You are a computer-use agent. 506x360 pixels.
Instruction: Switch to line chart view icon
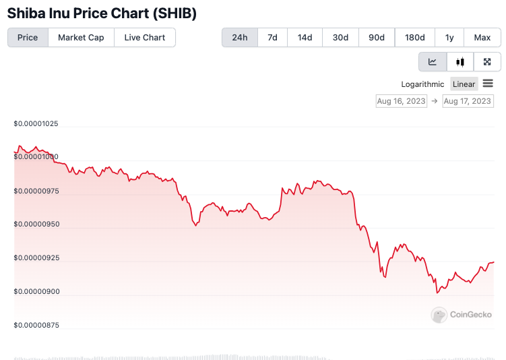click(x=433, y=61)
